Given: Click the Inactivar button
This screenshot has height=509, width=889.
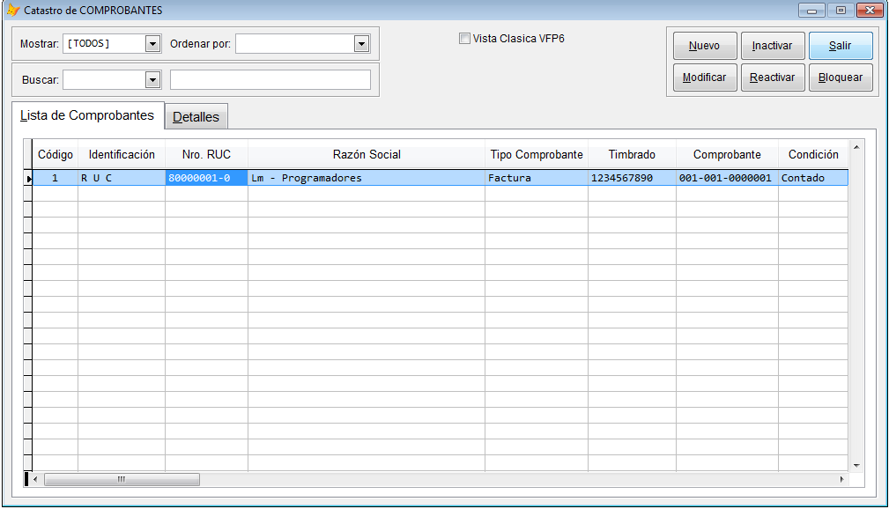Looking at the screenshot, I should point(772,46).
